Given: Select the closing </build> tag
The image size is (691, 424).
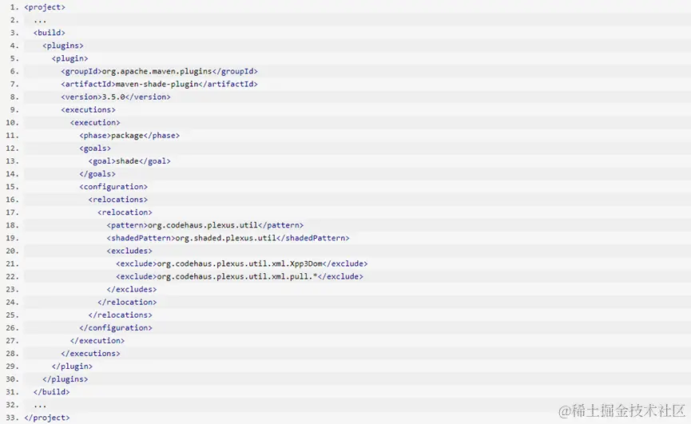Looking at the screenshot, I should coord(52,392).
